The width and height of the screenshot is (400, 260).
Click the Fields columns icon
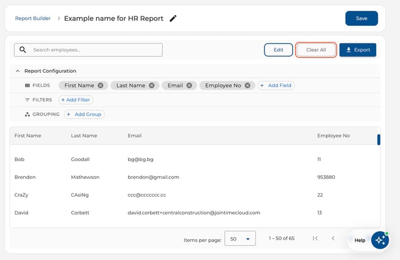[27, 85]
